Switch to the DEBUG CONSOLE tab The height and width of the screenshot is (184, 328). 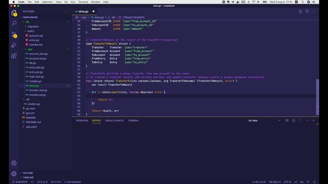(114, 121)
